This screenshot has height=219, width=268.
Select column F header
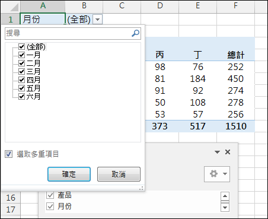coord(235,6)
